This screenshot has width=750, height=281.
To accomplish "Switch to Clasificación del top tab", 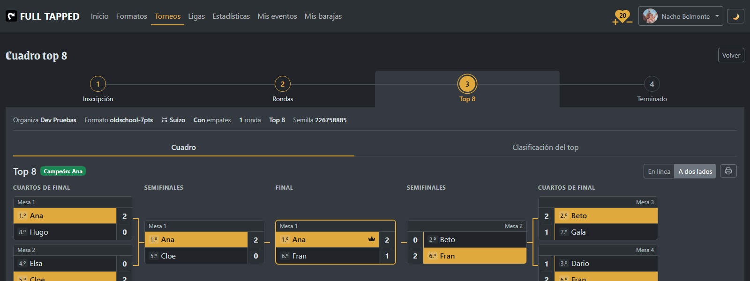I will [x=546, y=147].
